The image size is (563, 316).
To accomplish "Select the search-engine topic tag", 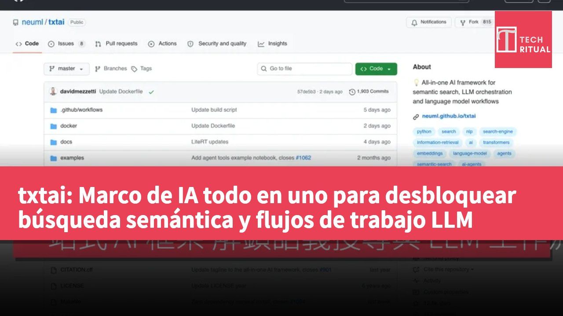I will 498,131.
